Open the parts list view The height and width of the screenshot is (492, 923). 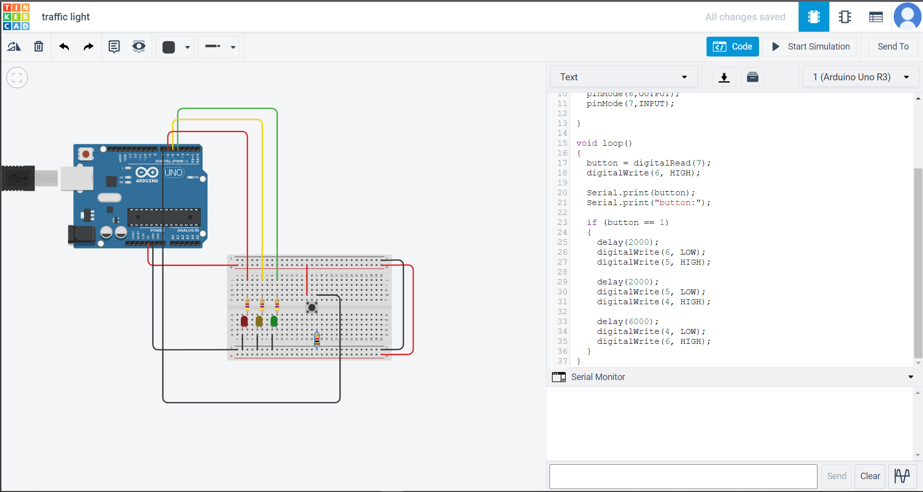pos(875,16)
